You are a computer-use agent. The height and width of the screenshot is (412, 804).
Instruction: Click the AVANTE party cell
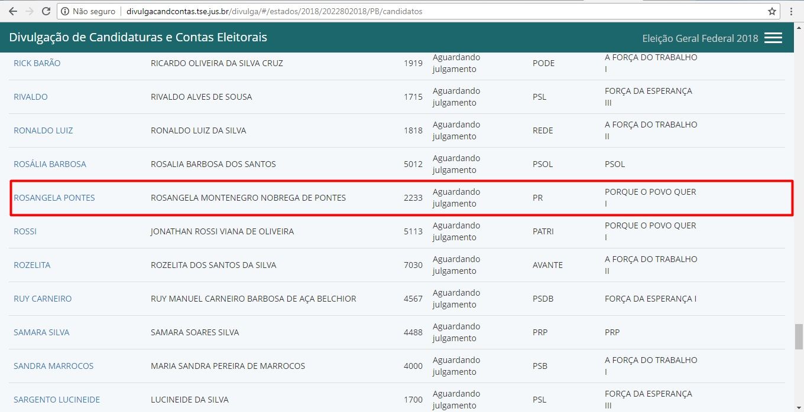click(547, 265)
